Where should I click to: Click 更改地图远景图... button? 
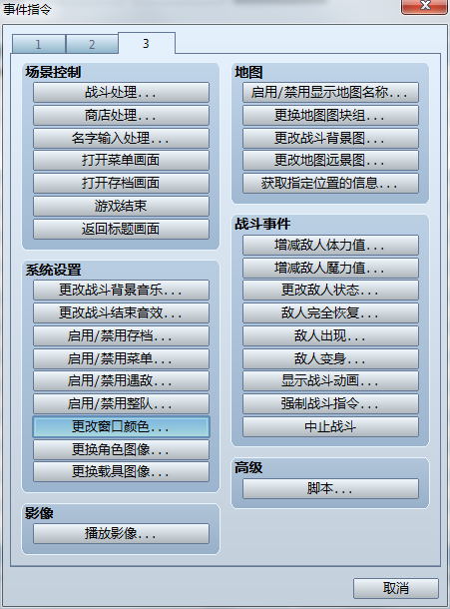[x=331, y=160]
